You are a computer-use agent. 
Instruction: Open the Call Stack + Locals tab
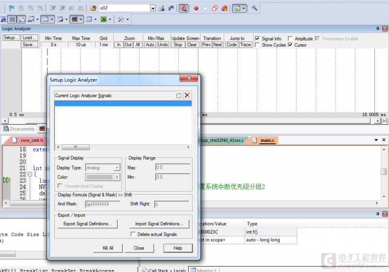coord(164,270)
